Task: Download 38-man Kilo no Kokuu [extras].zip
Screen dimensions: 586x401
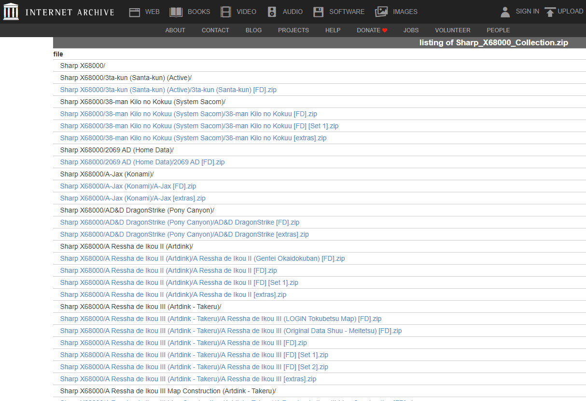Action: (x=194, y=138)
